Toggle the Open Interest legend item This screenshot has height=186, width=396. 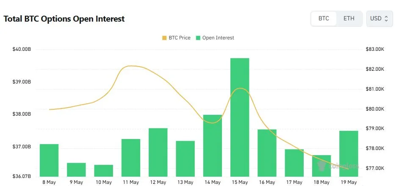point(215,38)
